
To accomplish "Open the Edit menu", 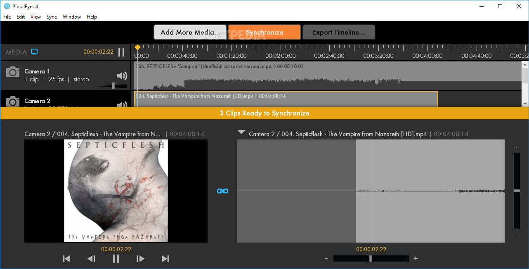I will [21, 17].
